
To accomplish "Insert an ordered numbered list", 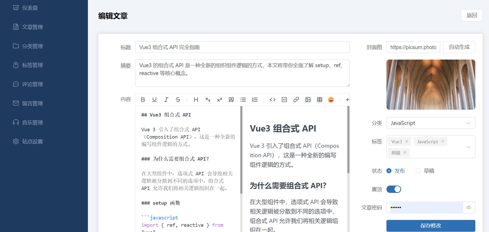I will click(x=255, y=100).
